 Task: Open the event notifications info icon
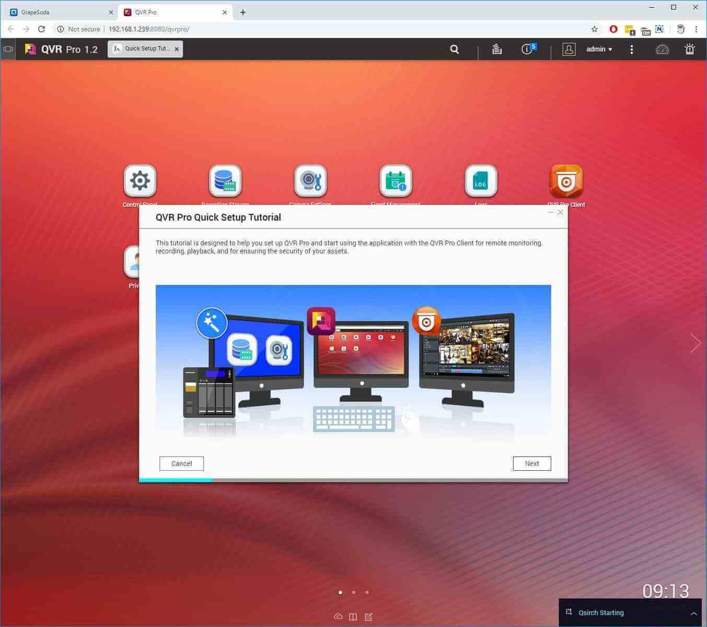click(x=527, y=49)
